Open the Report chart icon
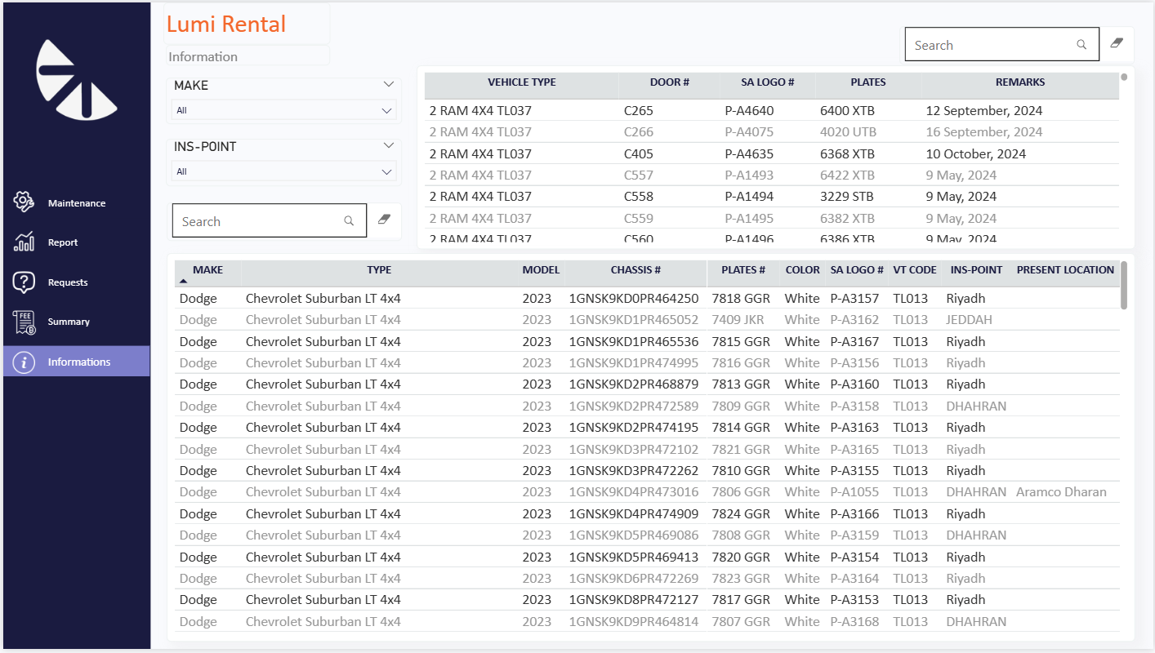Screen dimensions: 1155x653 [x=24, y=242]
